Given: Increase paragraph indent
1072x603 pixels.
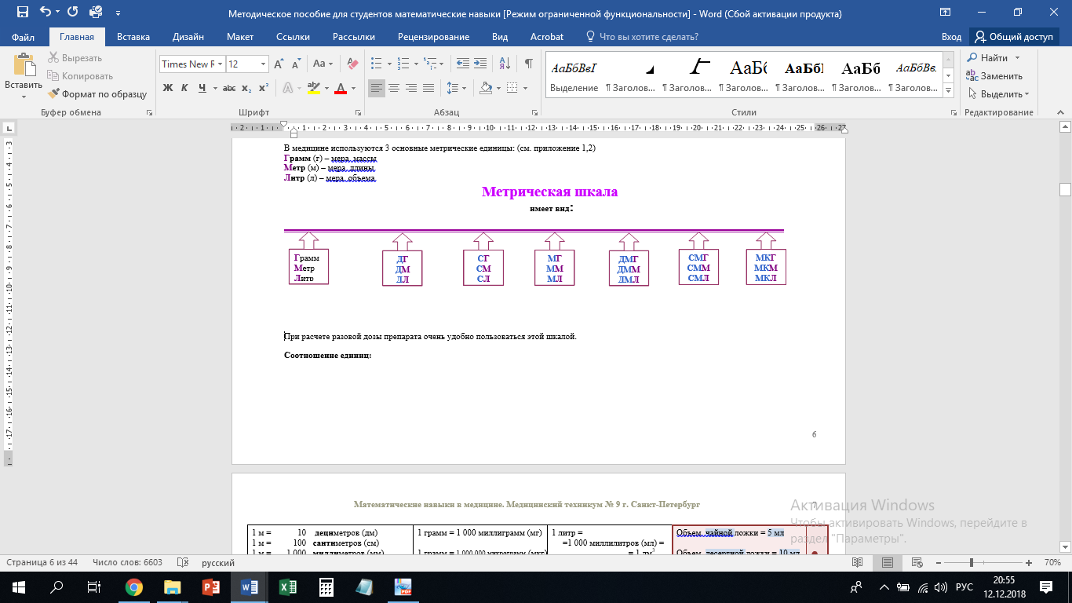Looking at the screenshot, I should pyautogui.click(x=479, y=64).
